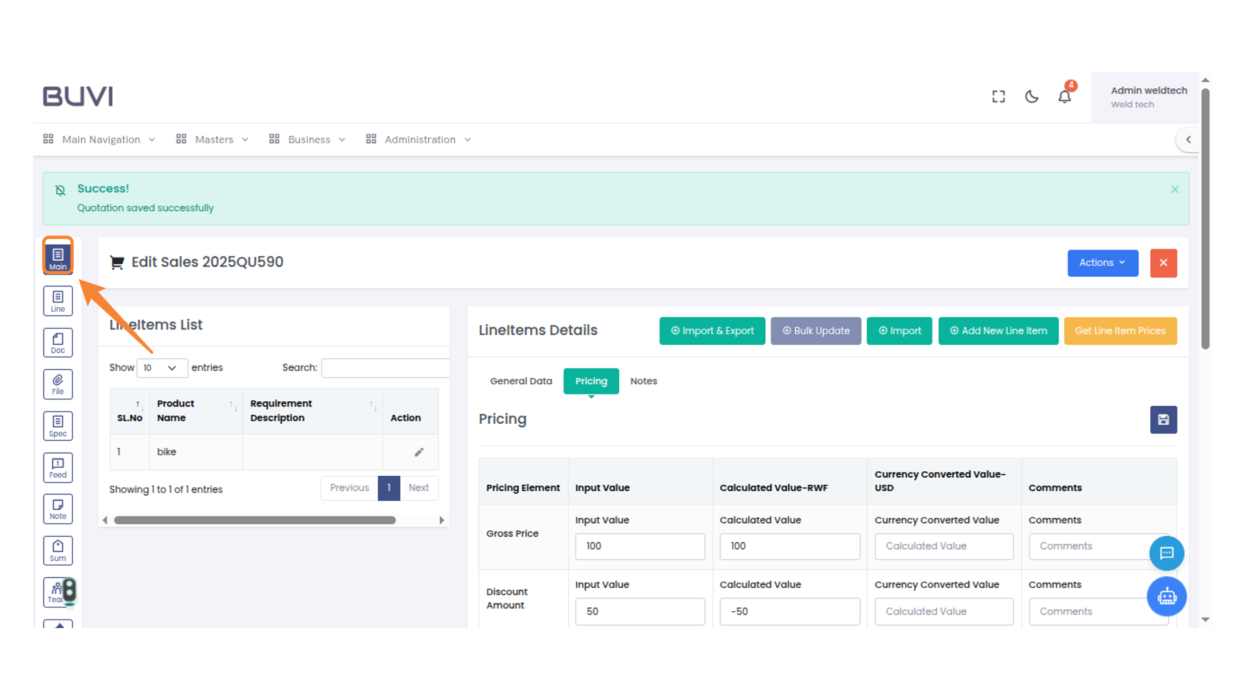Open the Note sidebar icon
This screenshot has width=1245, height=700.
pos(58,509)
